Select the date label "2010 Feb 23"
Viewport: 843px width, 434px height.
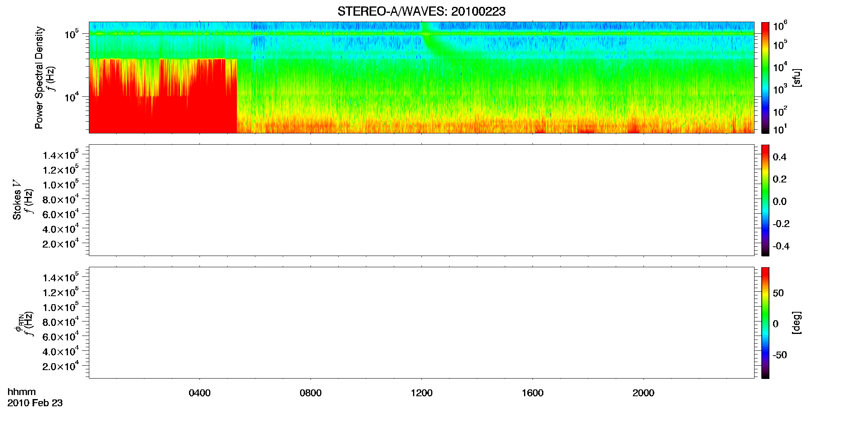pyautogui.click(x=35, y=403)
